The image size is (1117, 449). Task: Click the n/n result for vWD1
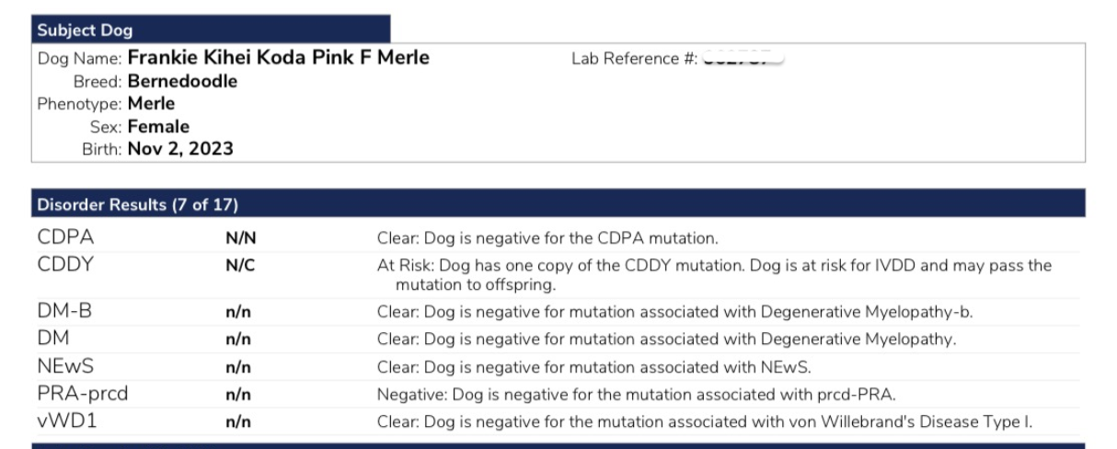point(238,424)
